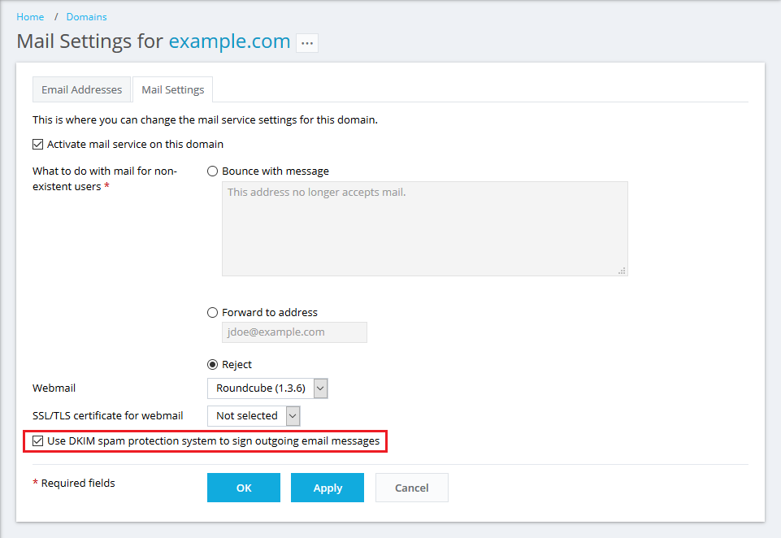Expand the SSL/TLS certificate dropdown
Image resolution: width=781 pixels, height=538 pixels.
pos(254,416)
